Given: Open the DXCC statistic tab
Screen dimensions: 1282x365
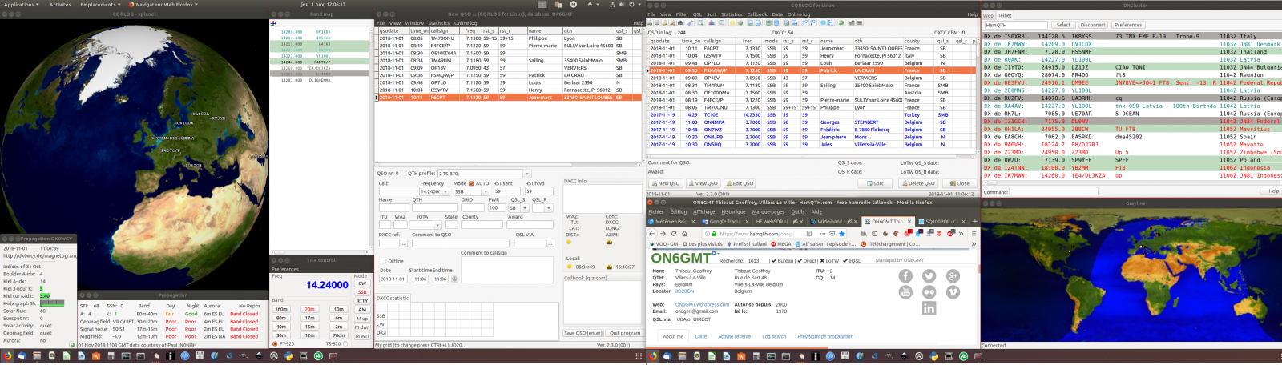Looking at the screenshot, I should pyautogui.click(x=393, y=298).
